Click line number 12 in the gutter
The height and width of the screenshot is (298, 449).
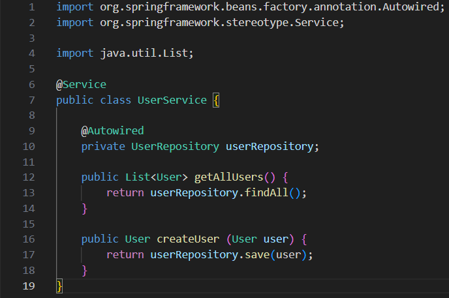point(29,177)
